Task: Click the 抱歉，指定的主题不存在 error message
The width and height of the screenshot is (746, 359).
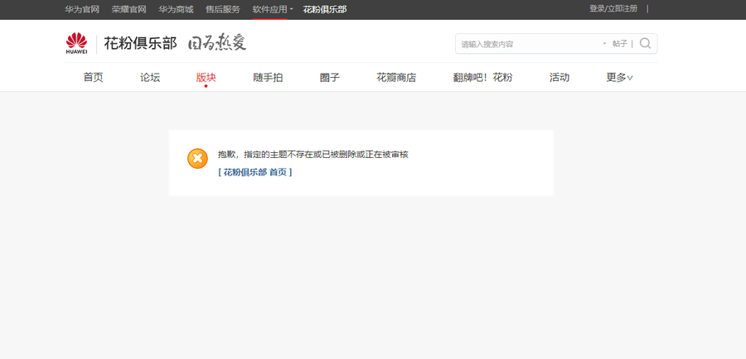Action: [x=313, y=155]
